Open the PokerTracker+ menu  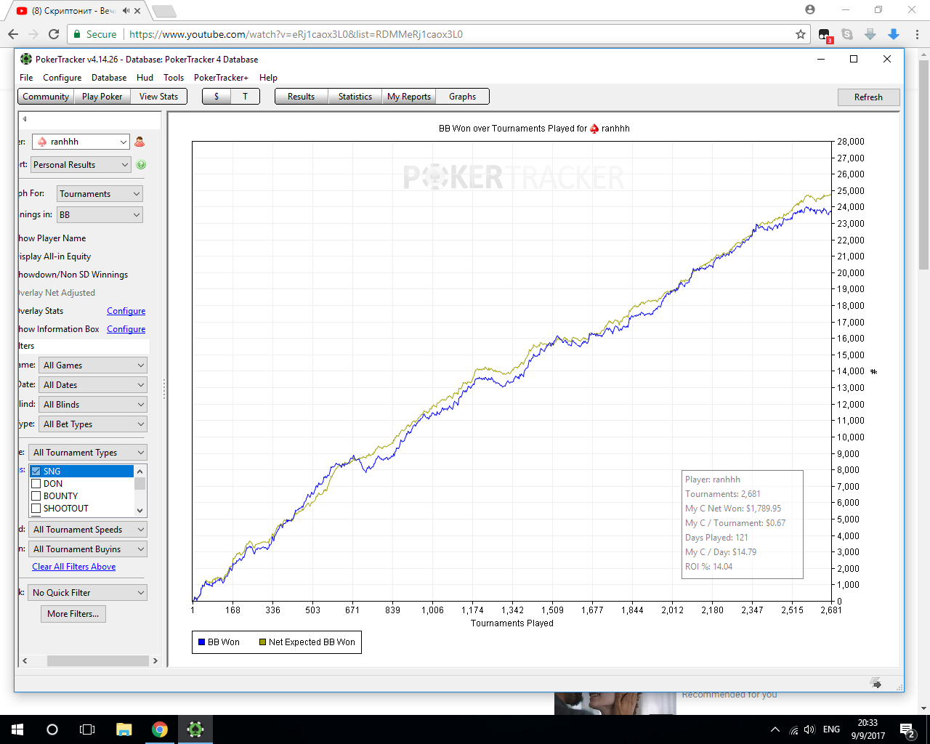tap(221, 78)
